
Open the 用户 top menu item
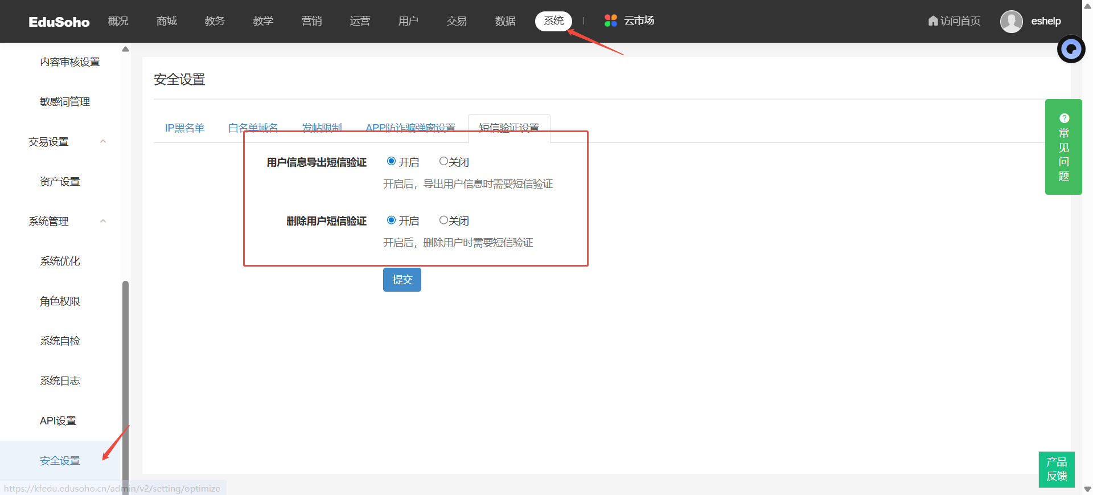pos(408,21)
